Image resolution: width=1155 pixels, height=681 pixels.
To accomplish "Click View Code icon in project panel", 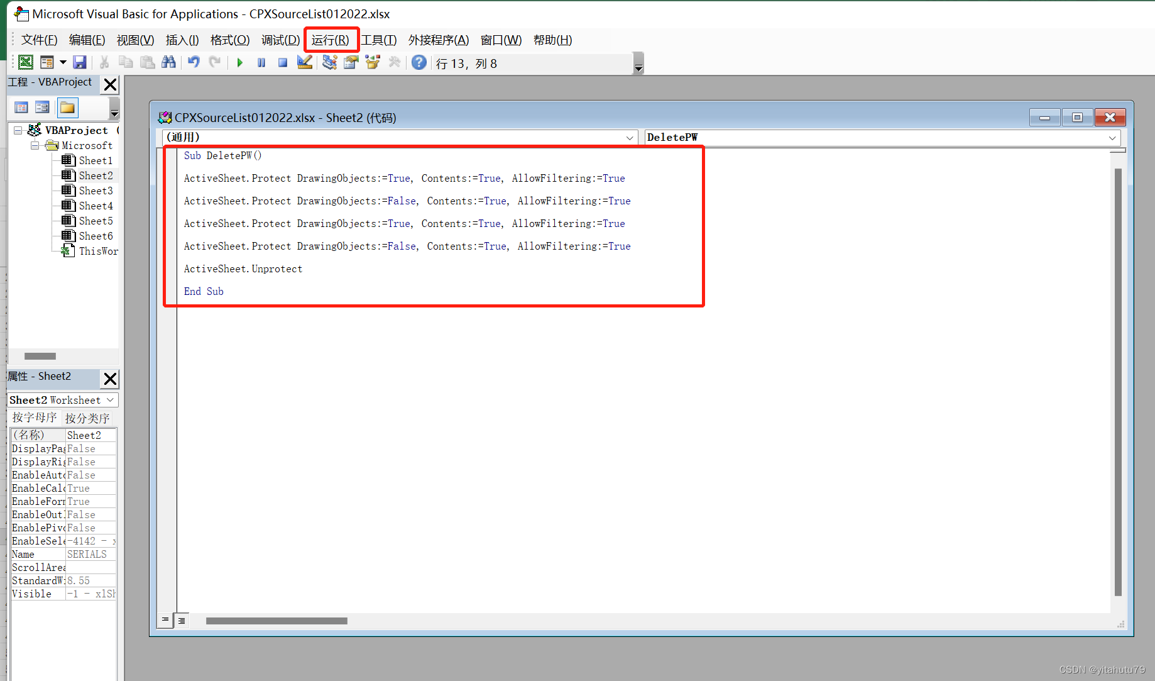I will 21,108.
